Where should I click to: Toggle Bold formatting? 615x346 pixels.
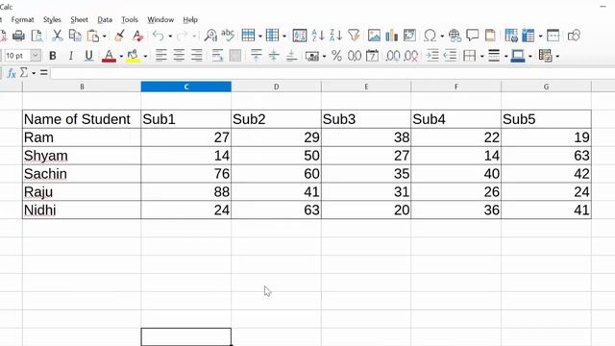point(53,56)
